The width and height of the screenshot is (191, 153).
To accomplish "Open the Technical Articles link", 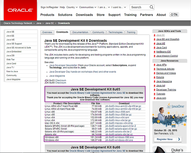I will tap(165, 69).
